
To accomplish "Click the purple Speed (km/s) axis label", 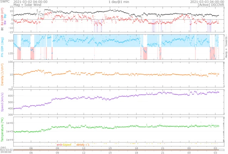I will [3, 103].
